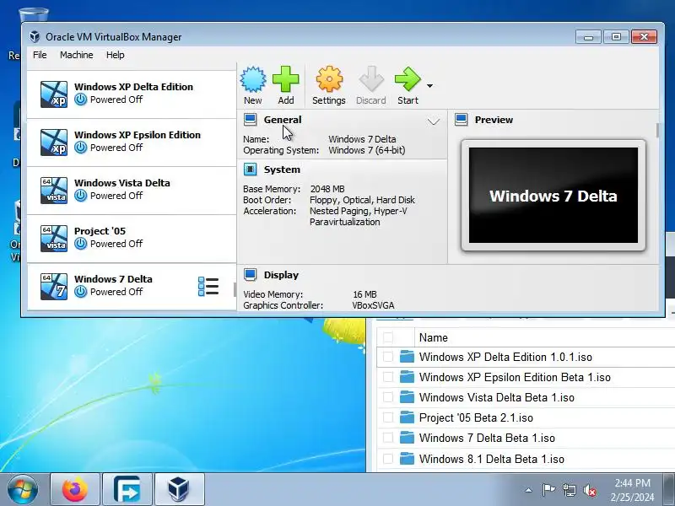Open the Help menu
This screenshot has height=506, width=675.
coord(115,55)
